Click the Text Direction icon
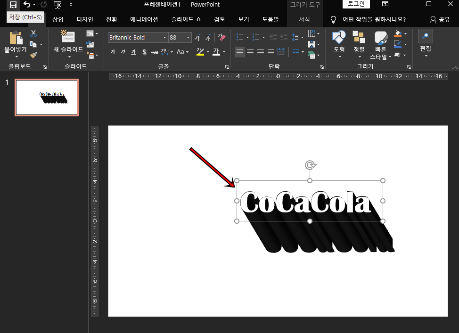The height and width of the screenshot is (333, 459). pos(311,33)
